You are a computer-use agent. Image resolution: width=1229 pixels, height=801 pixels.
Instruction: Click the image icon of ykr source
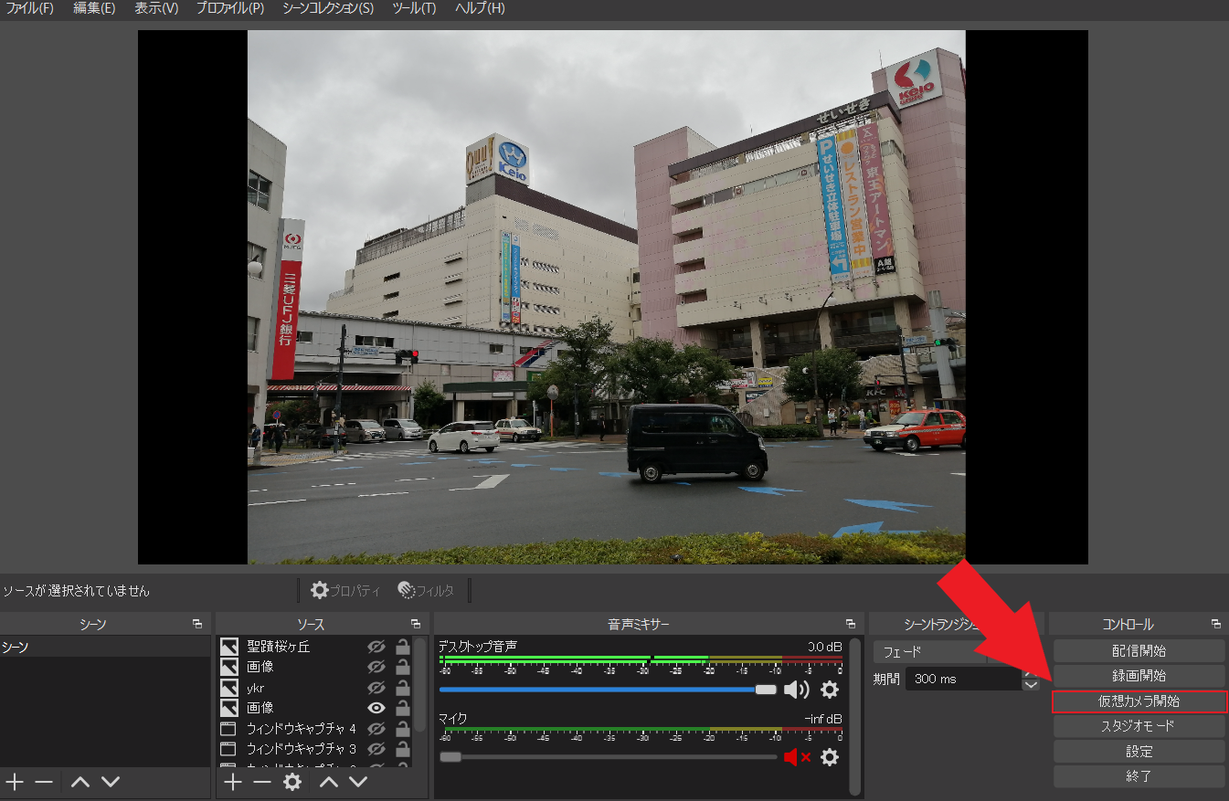pyautogui.click(x=229, y=688)
